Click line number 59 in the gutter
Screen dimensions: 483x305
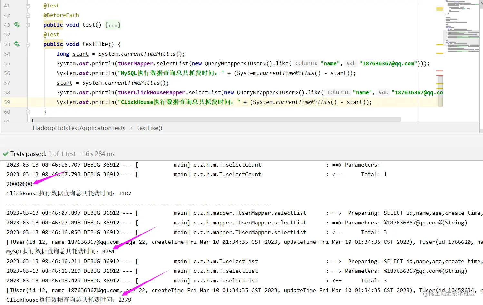coord(7,102)
